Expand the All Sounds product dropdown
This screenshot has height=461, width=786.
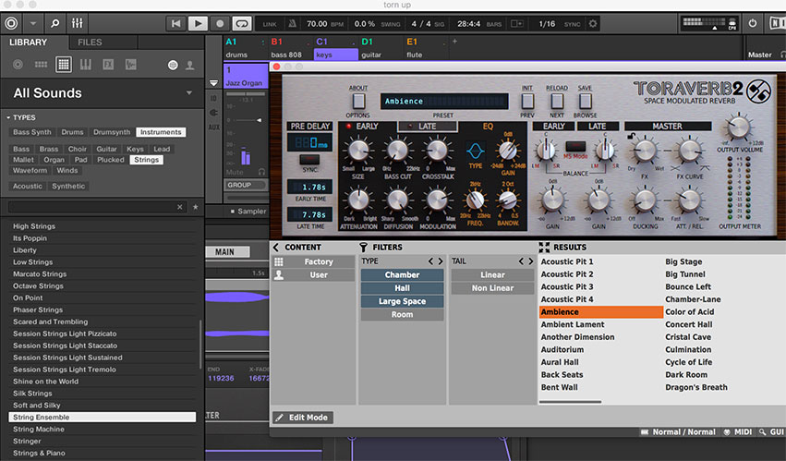click(x=189, y=93)
